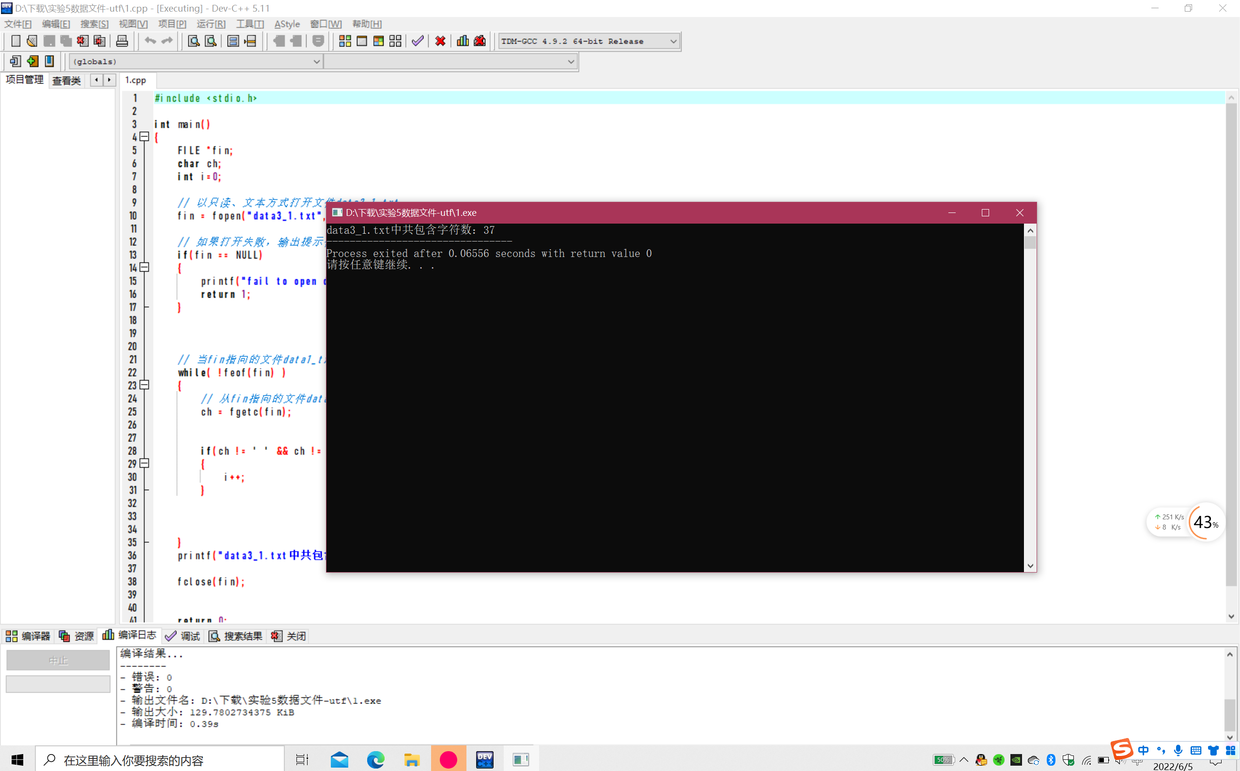Click the purple checkmark syntax check icon

click(418, 41)
